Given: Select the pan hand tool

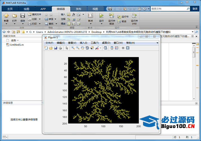Looking at the screenshot, I should [x=82, y=48].
